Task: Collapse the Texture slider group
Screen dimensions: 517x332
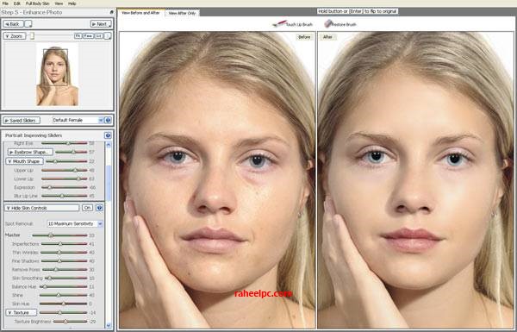Action: [x=22, y=312]
